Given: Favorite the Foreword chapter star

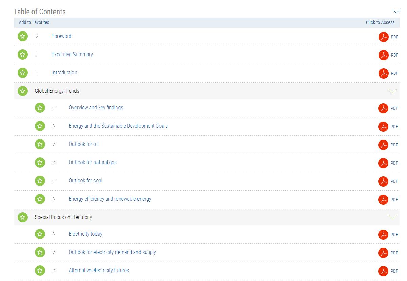Looking at the screenshot, I should click(x=23, y=36).
